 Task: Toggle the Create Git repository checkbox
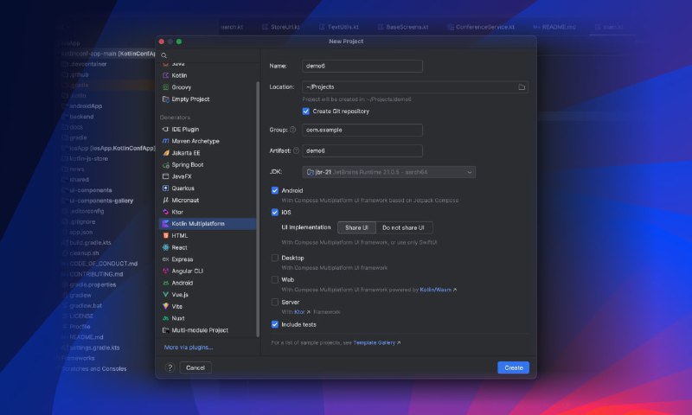(x=306, y=112)
